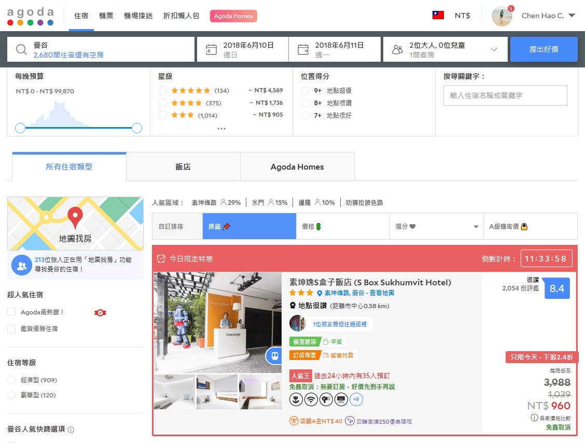Screen dimensions: 585x443
Task: Open the main hotel lobby photo
Action: (x=217, y=323)
